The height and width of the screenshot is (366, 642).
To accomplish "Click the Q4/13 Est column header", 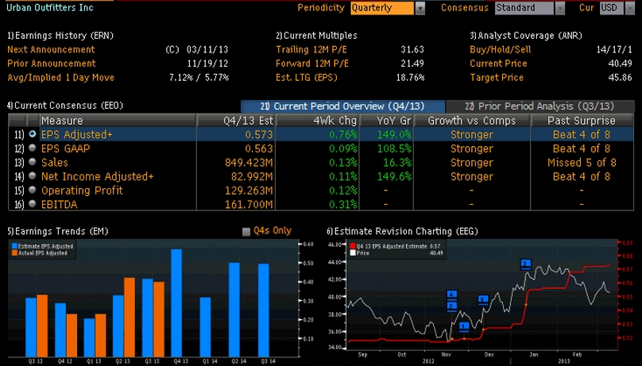I will [236, 121].
